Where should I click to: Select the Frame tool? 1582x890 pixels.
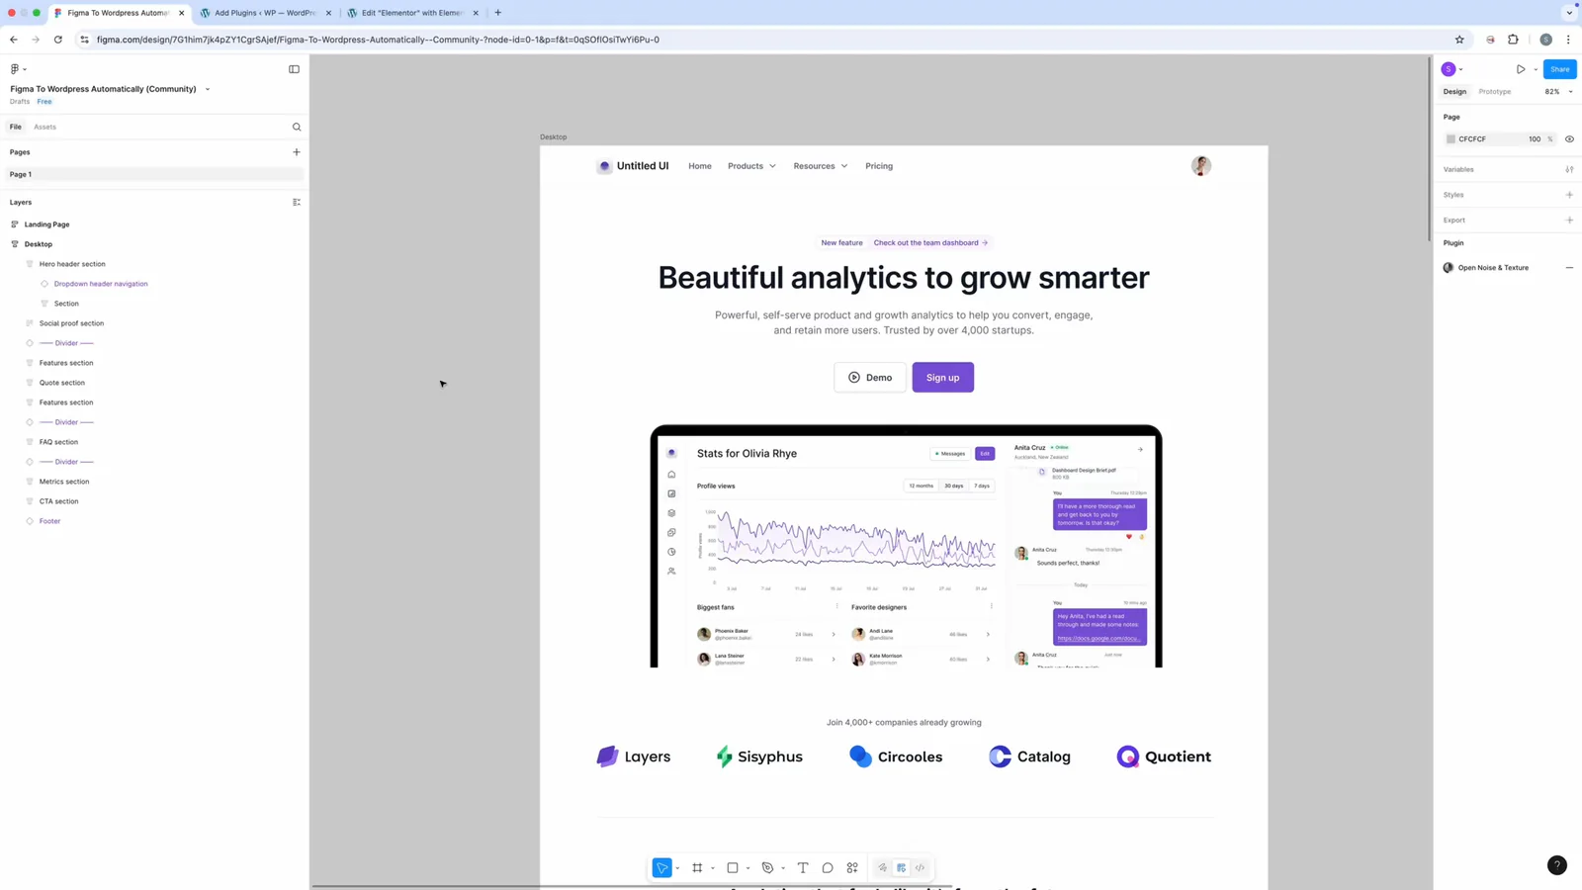(x=697, y=868)
